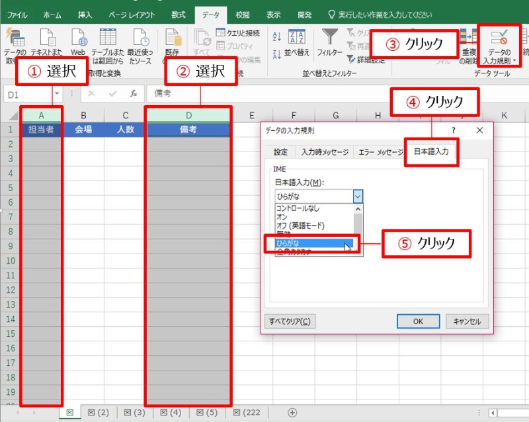
Task: Click the フィルター (Filter) funnel icon
Action: pos(329,38)
